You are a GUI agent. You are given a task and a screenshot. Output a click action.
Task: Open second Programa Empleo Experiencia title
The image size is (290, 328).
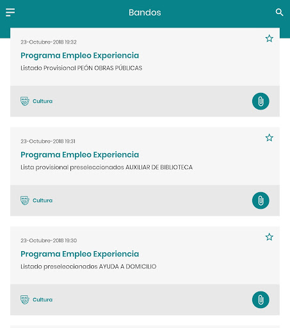(x=80, y=155)
